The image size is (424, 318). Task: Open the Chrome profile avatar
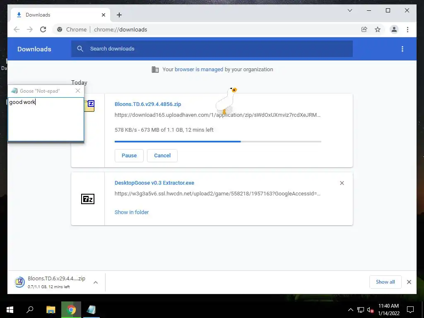pyautogui.click(x=394, y=29)
